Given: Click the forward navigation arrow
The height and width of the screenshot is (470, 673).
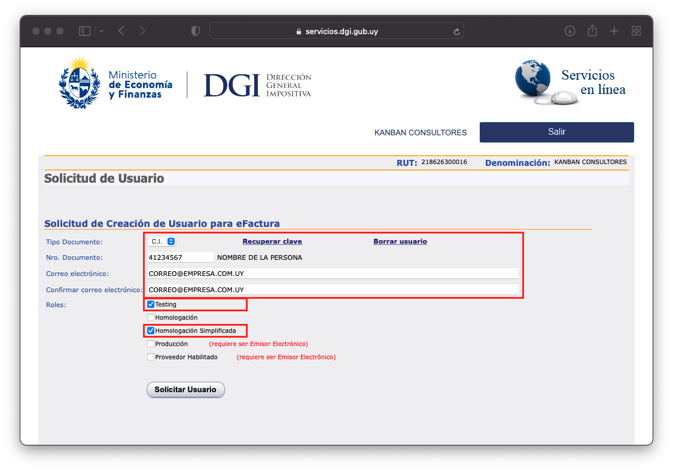Looking at the screenshot, I should pos(143,31).
